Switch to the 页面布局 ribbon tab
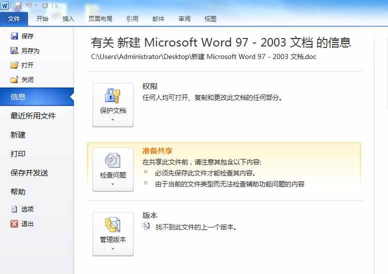 [x=100, y=19]
